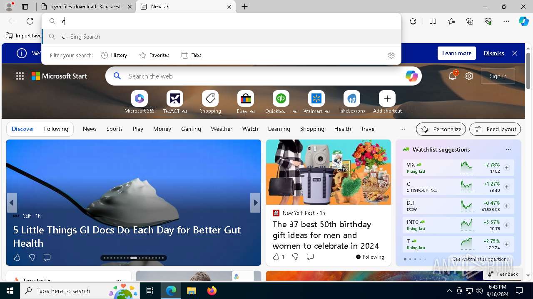
Task: Show hidden system tray icons
Action: click(x=449, y=291)
